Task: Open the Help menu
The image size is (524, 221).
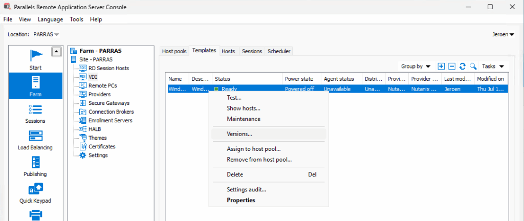Action: 96,19
